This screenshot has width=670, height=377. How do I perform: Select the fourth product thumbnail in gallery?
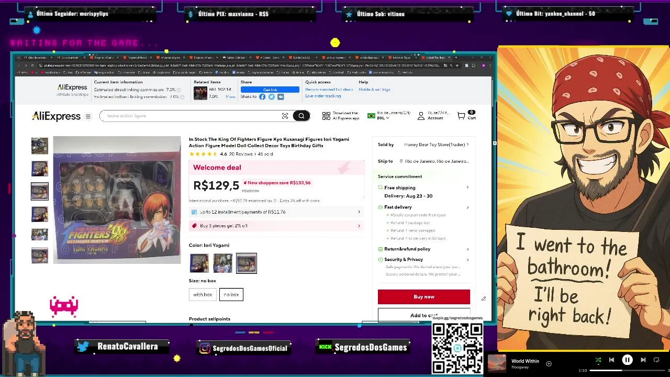pyautogui.click(x=39, y=214)
